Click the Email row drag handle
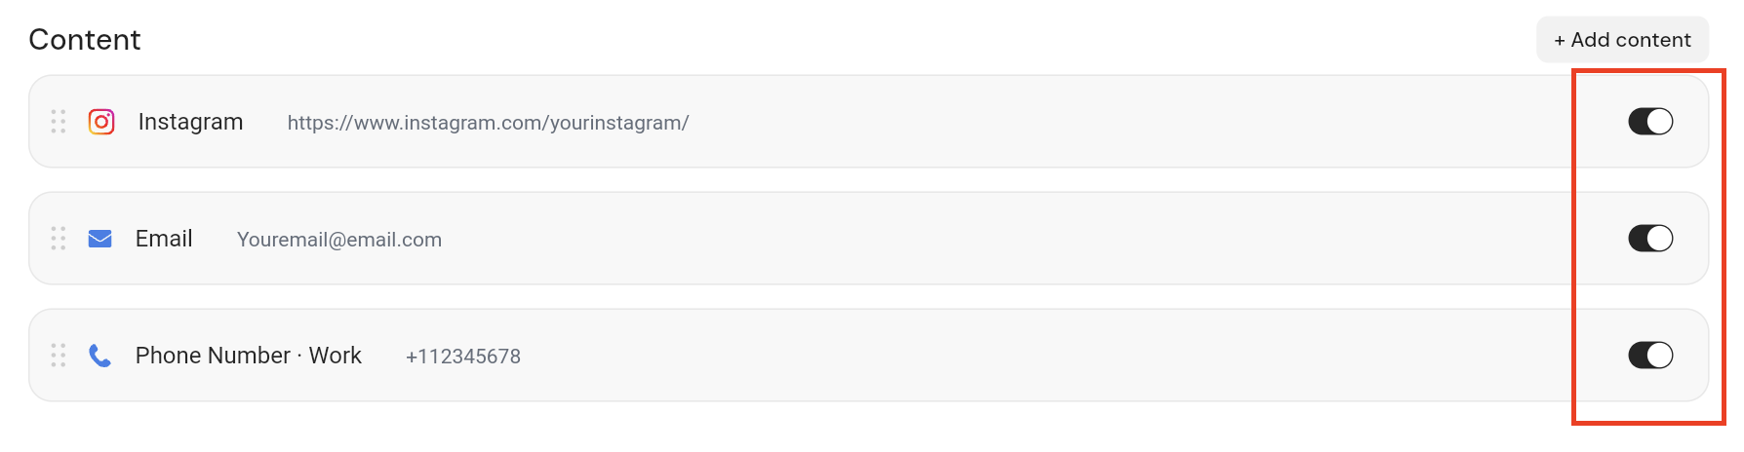Viewport: 1744px width, 452px height. tap(59, 239)
